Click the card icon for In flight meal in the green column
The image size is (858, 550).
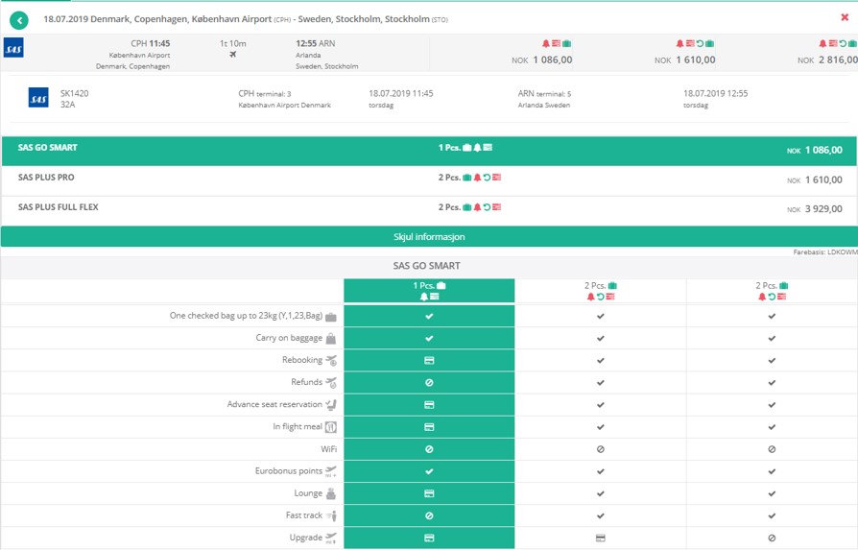429,427
